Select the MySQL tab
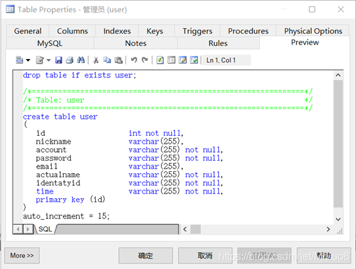 pos(50,43)
